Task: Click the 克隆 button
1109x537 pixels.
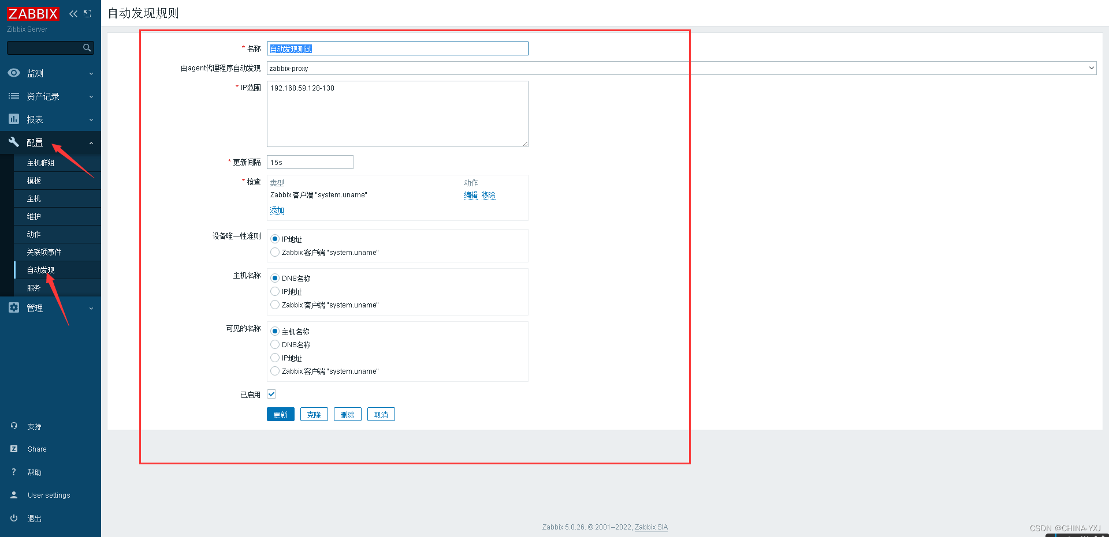Action: (314, 414)
